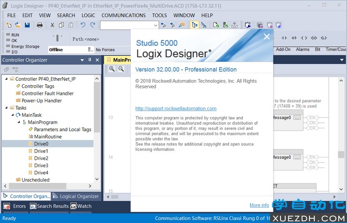
Task: Click the Verify Routine icon
Action: click(x=216, y=25)
